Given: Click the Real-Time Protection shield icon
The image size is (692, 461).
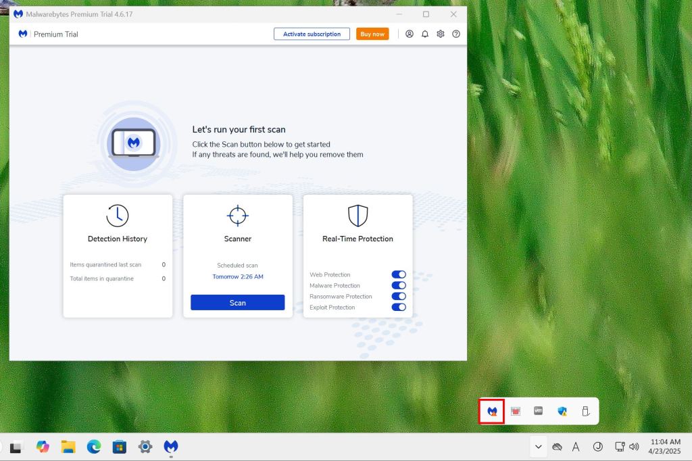Looking at the screenshot, I should pos(357,216).
